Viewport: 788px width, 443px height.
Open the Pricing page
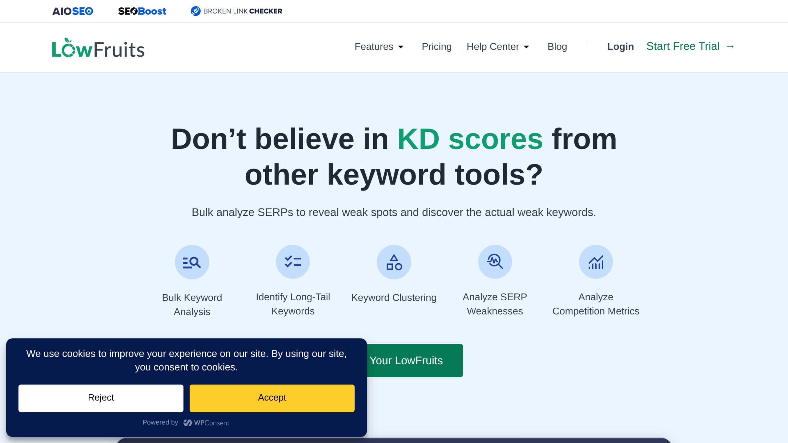[x=436, y=47]
